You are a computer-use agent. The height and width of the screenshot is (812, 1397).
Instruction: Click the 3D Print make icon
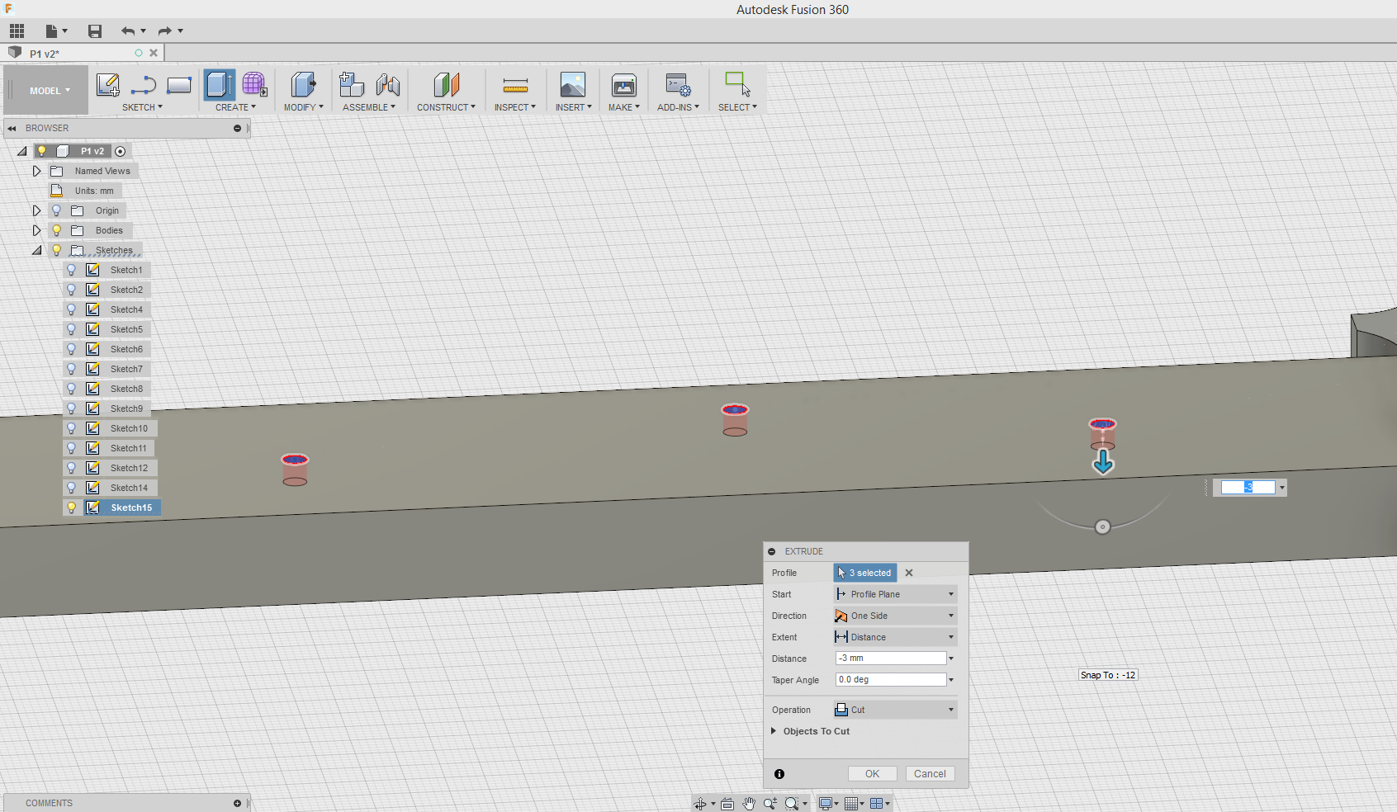624,85
